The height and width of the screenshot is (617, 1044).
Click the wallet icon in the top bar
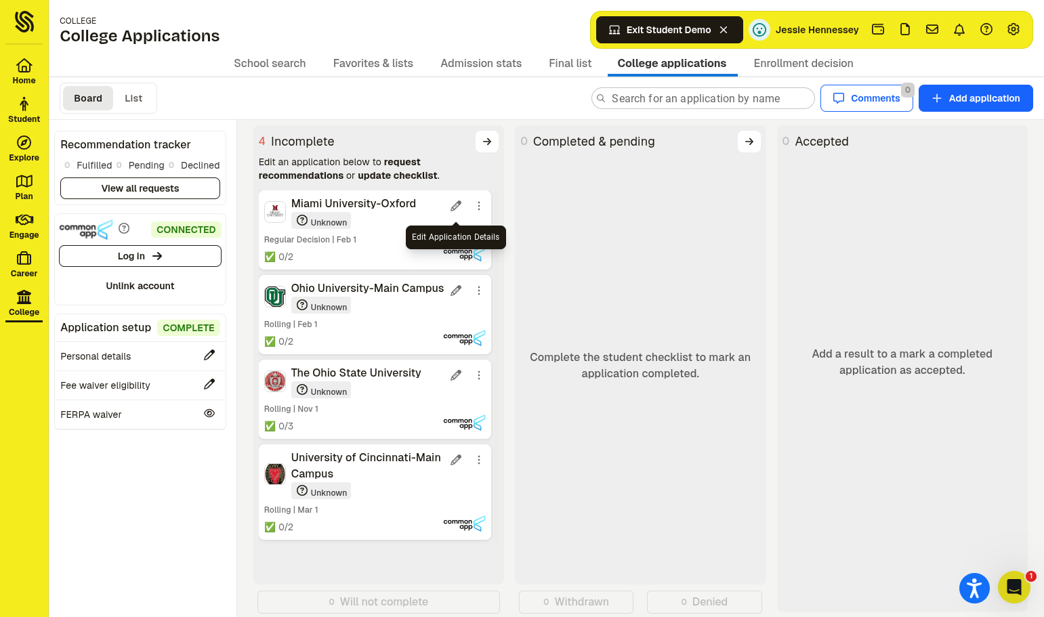(878, 29)
